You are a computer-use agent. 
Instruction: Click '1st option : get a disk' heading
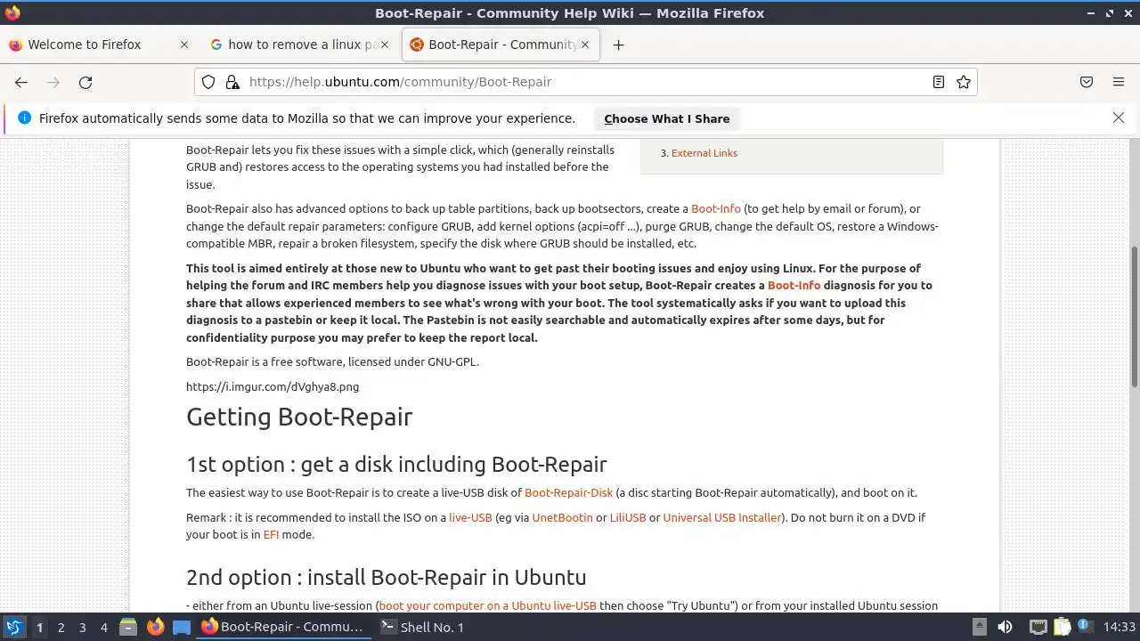coord(396,464)
